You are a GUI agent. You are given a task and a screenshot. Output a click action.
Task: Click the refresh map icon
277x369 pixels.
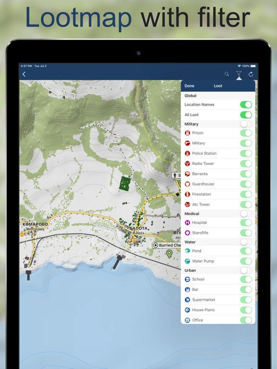click(x=251, y=74)
